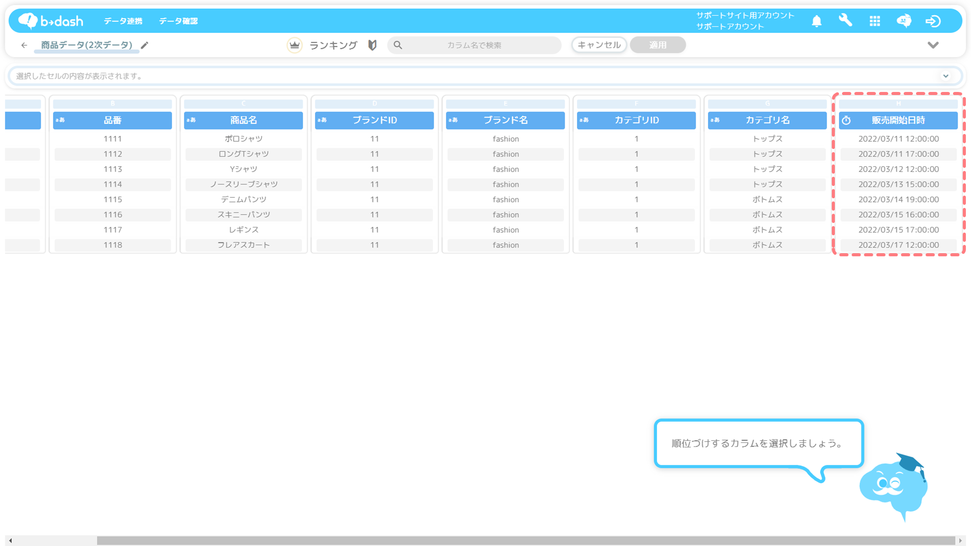Click the cell 2022/03/14 19:00:00

click(899, 199)
